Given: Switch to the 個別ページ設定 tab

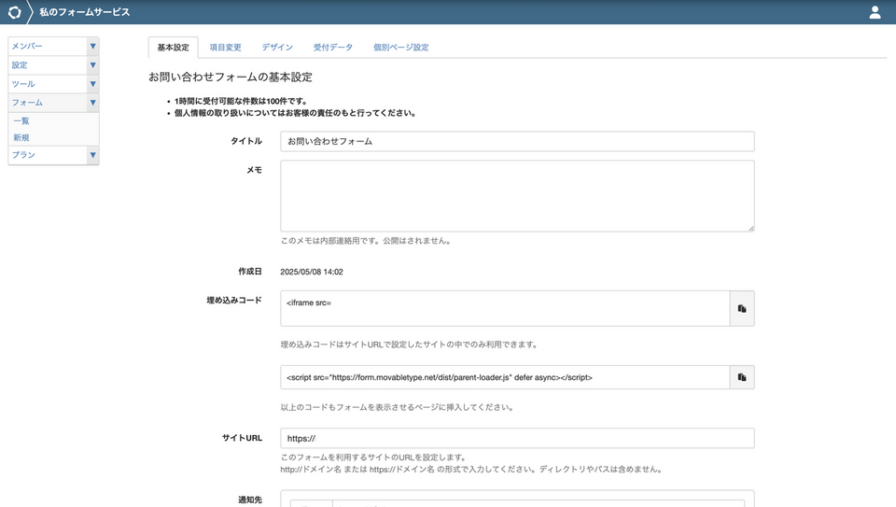Looking at the screenshot, I should tap(400, 48).
